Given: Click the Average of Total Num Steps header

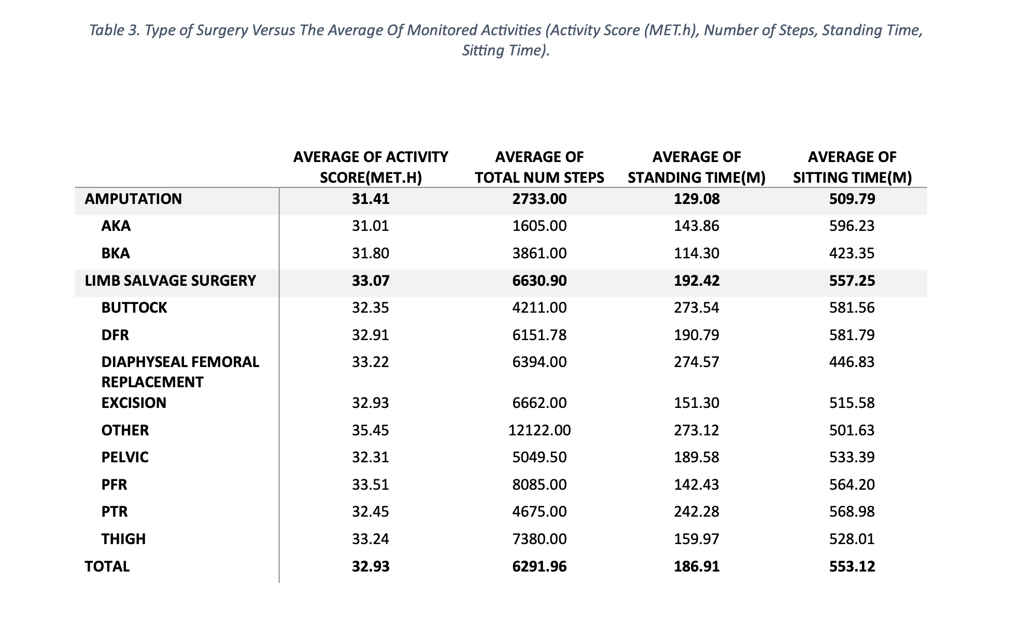Looking at the screenshot, I should point(540,167).
